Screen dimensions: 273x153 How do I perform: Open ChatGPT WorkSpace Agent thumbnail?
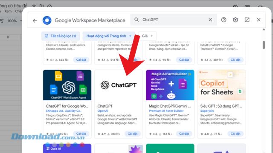click(x=67, y=85)
